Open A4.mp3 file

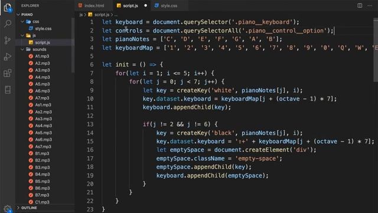click(x=42, y=77)
